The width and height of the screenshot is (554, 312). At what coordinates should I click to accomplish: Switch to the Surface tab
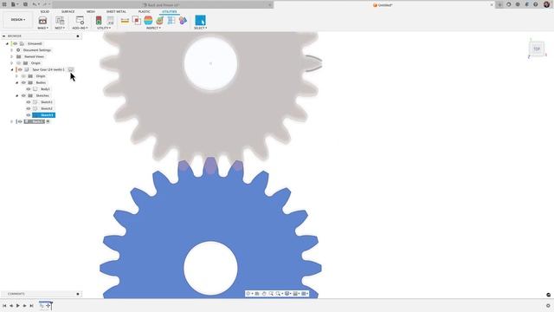coord(68,11)
